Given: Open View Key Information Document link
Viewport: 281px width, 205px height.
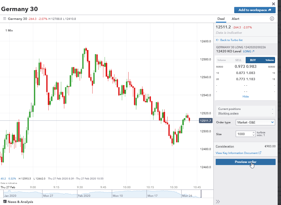Looking at the screenshot, I should click(x=238, y=153).
